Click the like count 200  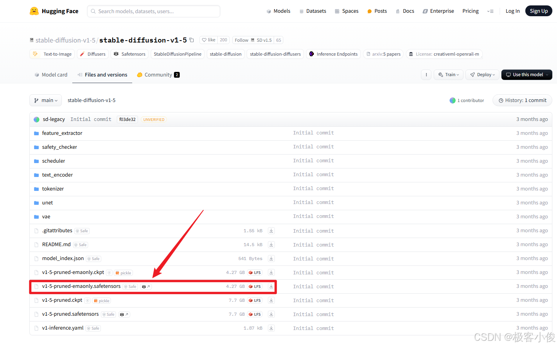tap(223, 40)
